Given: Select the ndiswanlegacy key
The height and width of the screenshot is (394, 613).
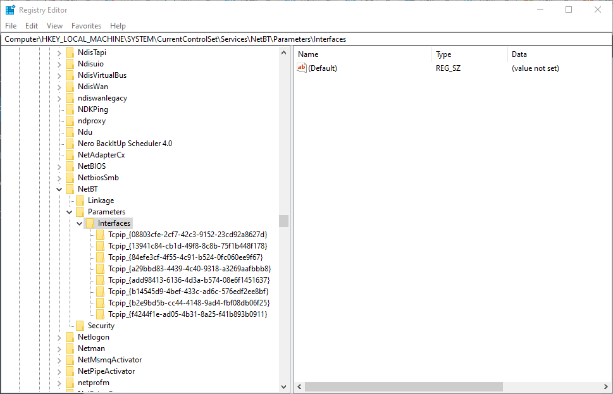Looking at the screenshot, I should (x=102, y=98).
